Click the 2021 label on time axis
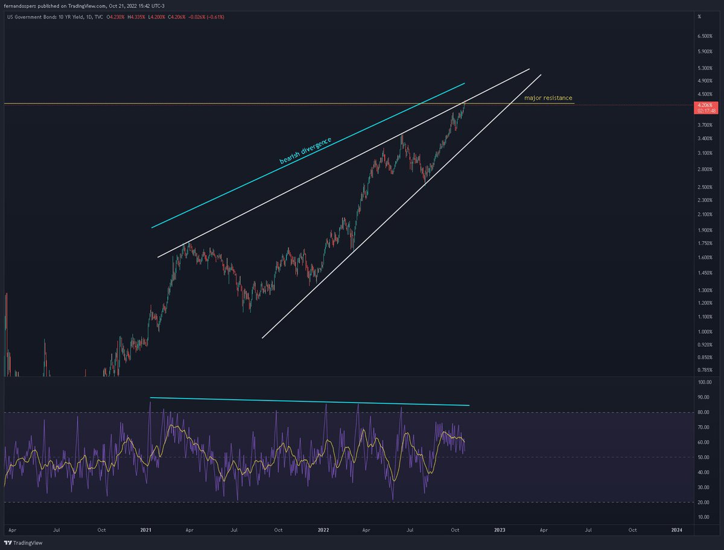The image size is (724, 550). (145, 530)
